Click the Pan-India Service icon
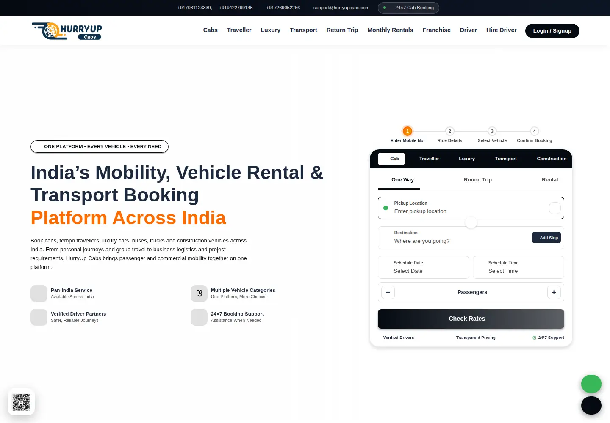This screenshot has width=610, height=423. point(39,294)
